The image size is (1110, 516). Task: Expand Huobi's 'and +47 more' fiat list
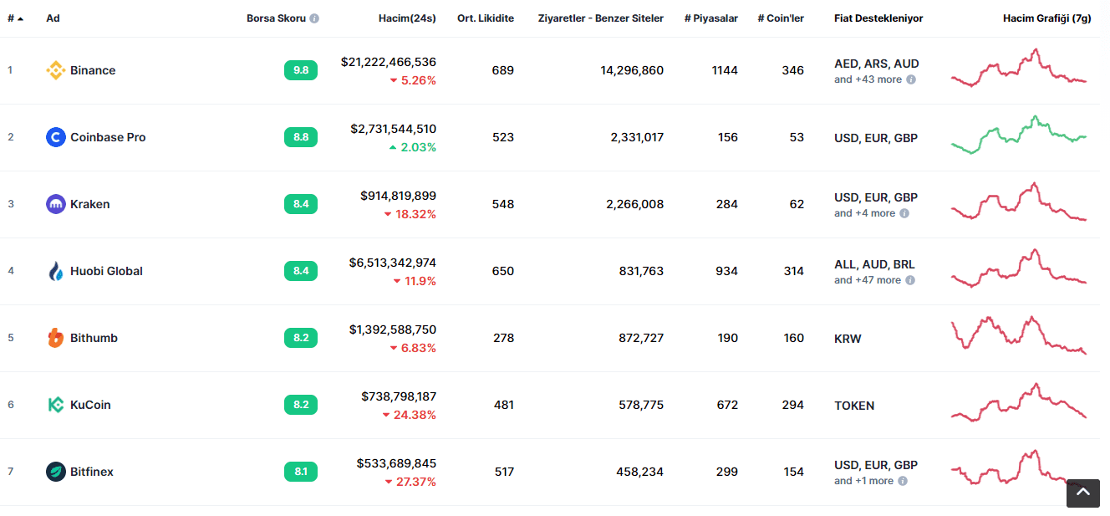[x=868, y=280]
